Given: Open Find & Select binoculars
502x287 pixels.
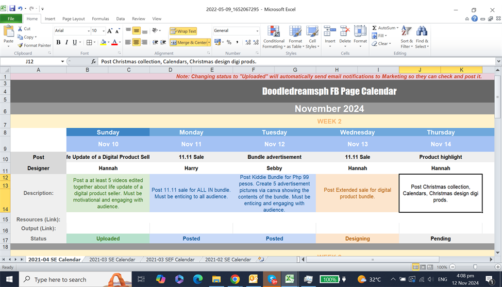Looking at the screenshot, I should tap(422, 37).
